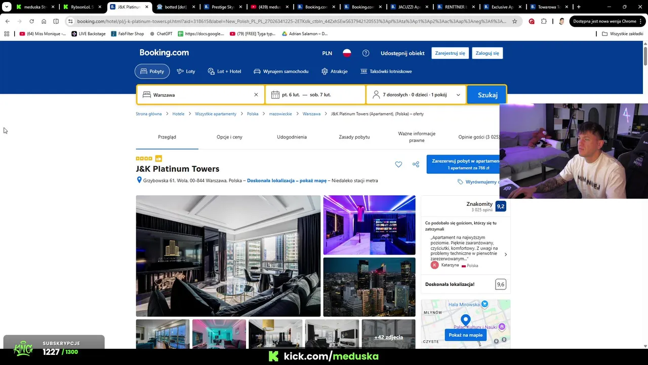Viewport: 648px width, 365px height.
Task: Open the search tabs dropdown arrow
Action: (x=7, y=7)
